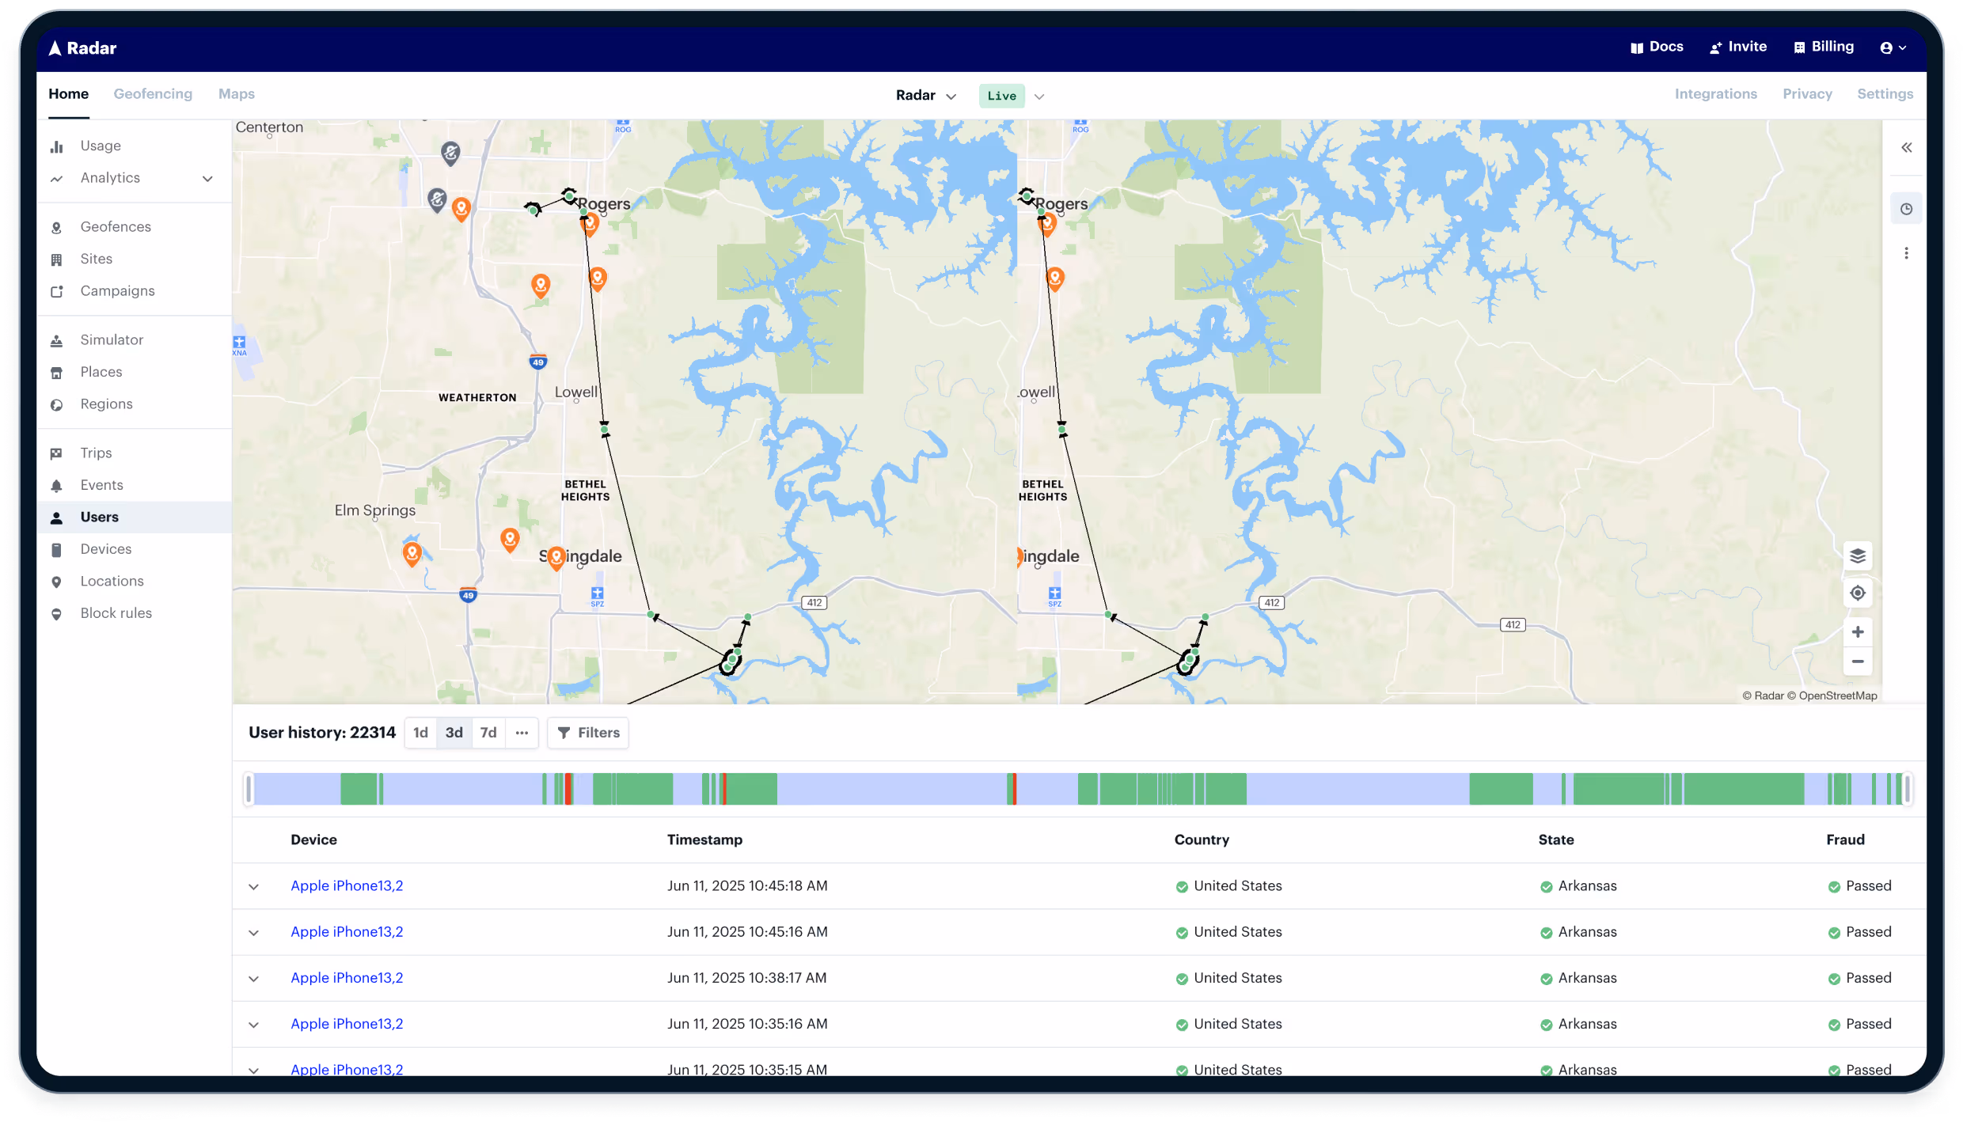This screenshot has height=1122, width=1963.
Task: Select the 7d time range
Action: tap(488, 733)
